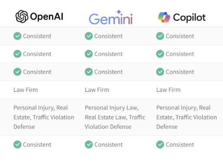Click third-row green checkmark under OpenAI
This screenshot has height=162, width=223.
pos(17,72)
